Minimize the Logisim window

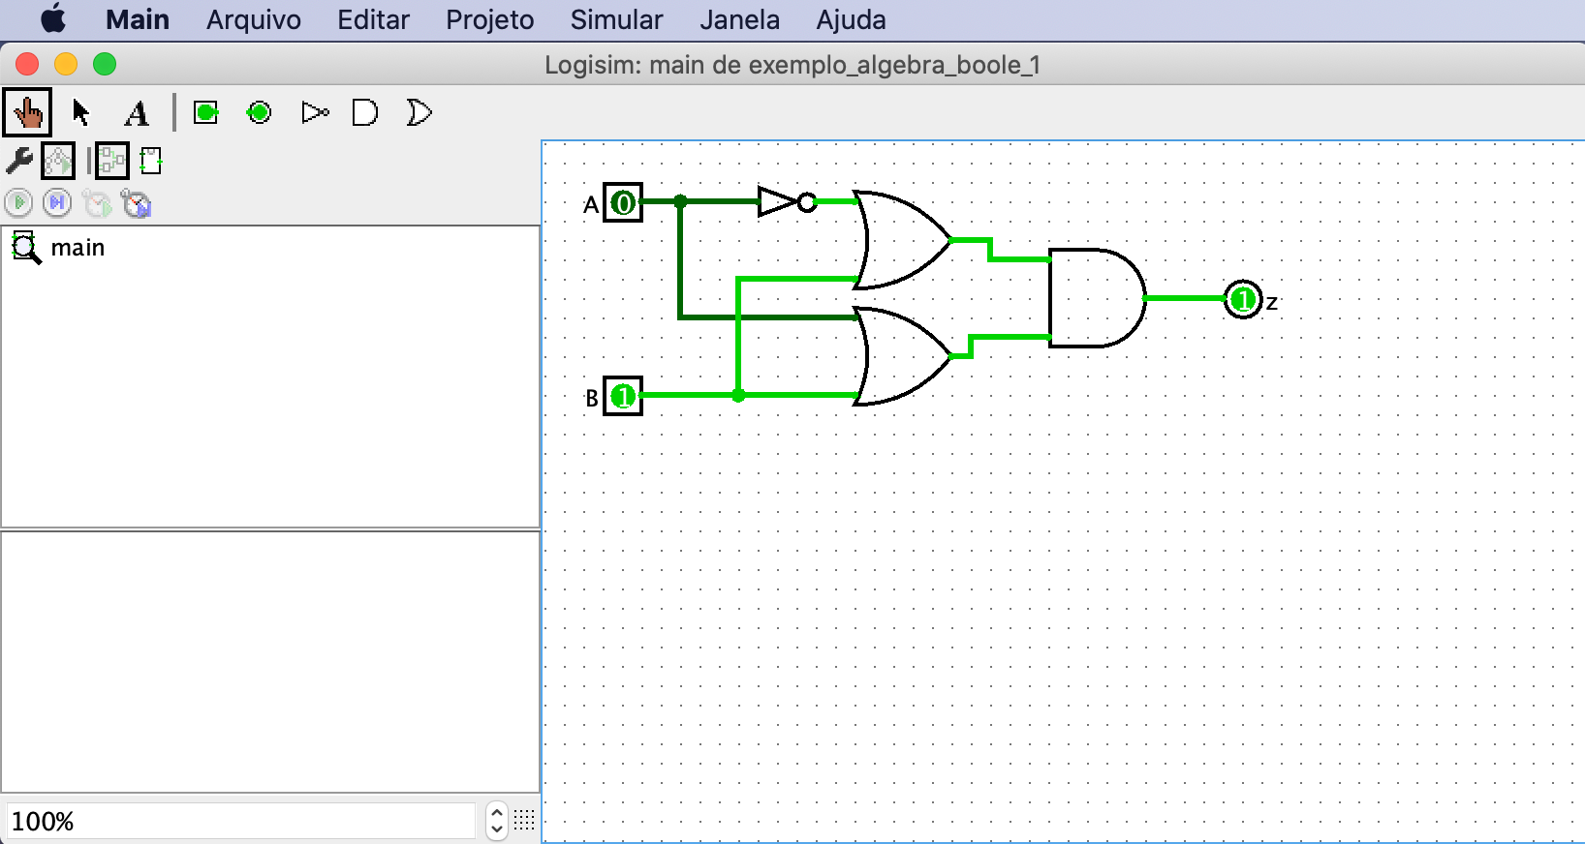tap(66, 64)
